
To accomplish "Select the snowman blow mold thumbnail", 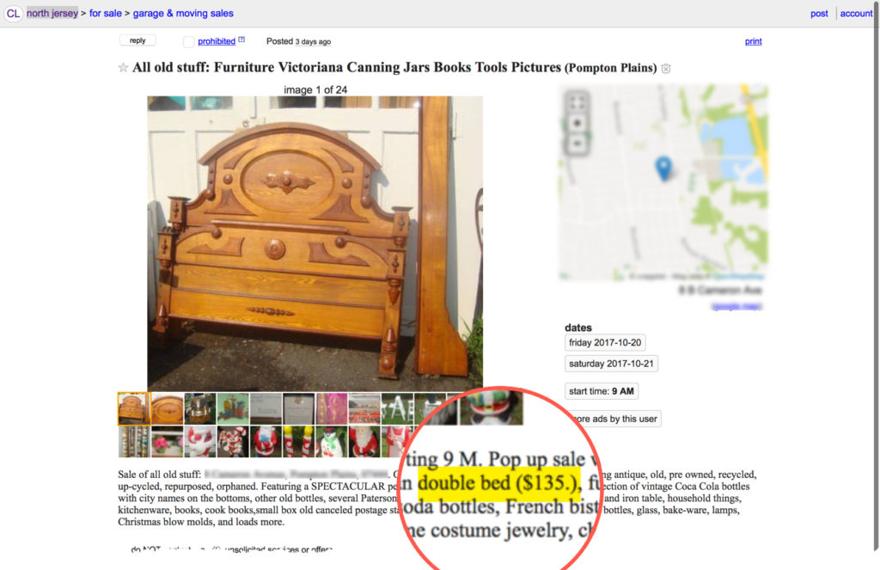I will click(331, 441).
